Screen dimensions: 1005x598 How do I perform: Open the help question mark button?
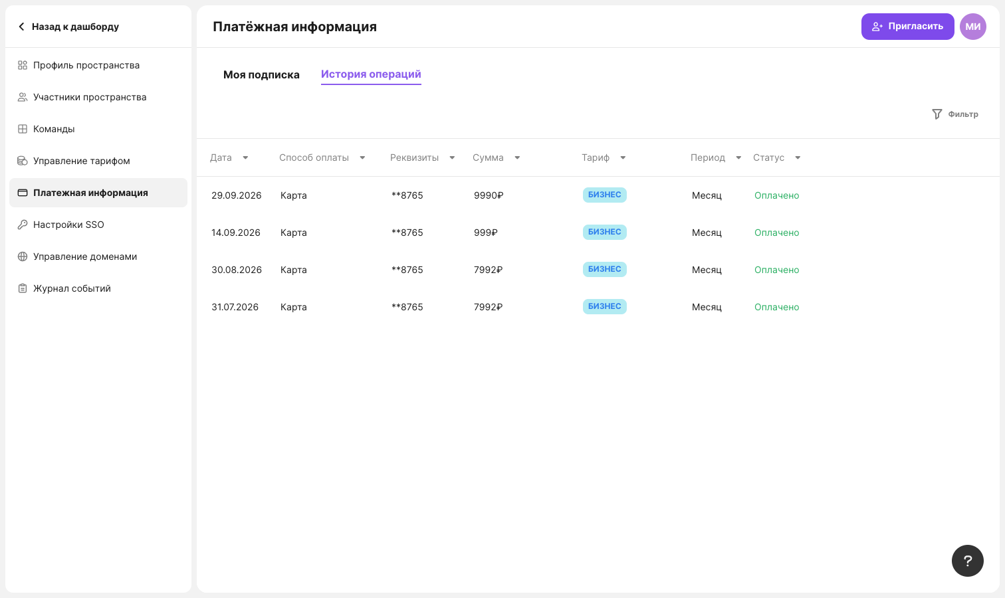click(x=968, y=561)
